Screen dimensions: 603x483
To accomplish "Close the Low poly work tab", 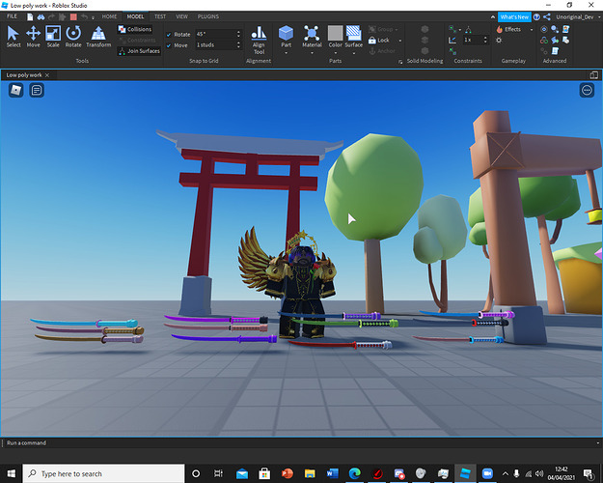I will [47, 75].
